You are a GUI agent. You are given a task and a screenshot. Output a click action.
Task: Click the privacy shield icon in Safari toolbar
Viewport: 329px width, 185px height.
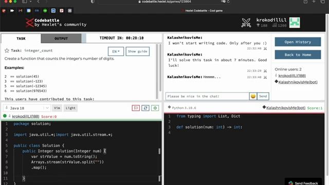pos(93,2)
